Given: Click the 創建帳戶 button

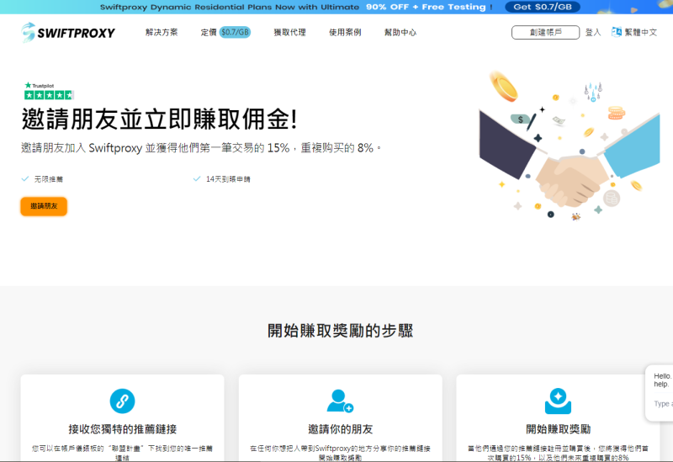Looking at the screenshot, I should click(x=545, y=32).
